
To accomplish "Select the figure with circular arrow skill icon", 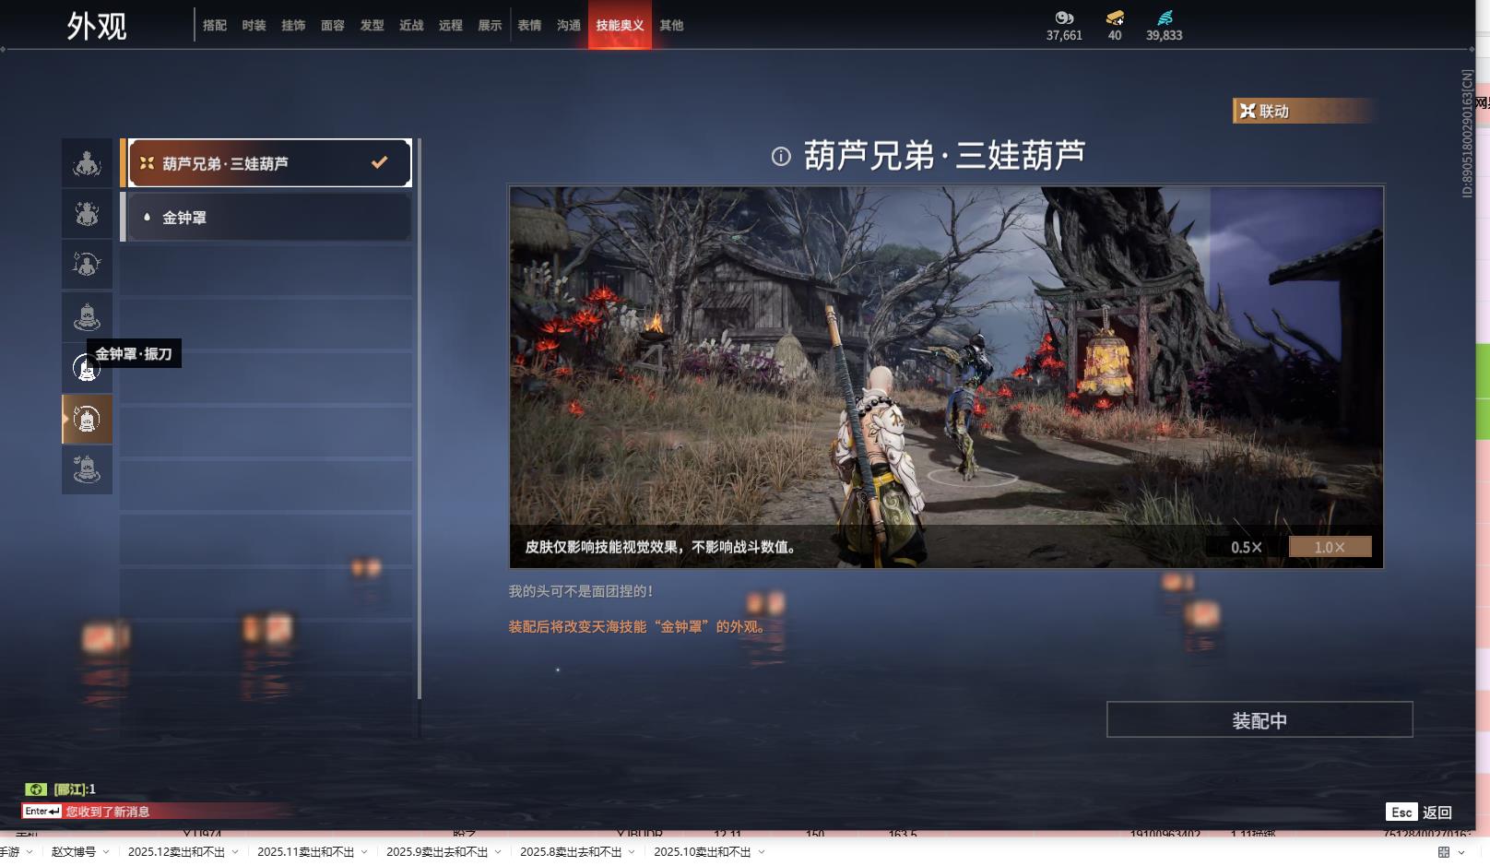I will click(87, 265).
